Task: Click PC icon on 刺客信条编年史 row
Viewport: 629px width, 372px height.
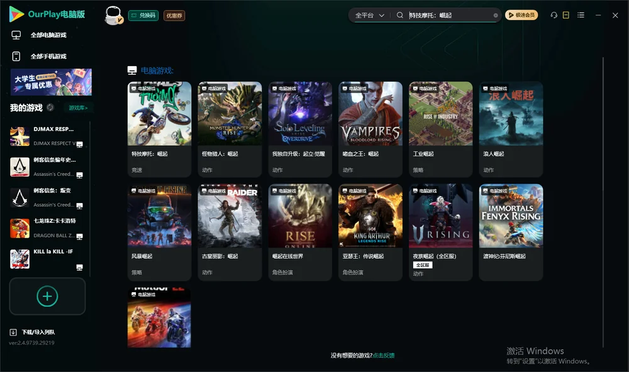Action: [79, 175]
